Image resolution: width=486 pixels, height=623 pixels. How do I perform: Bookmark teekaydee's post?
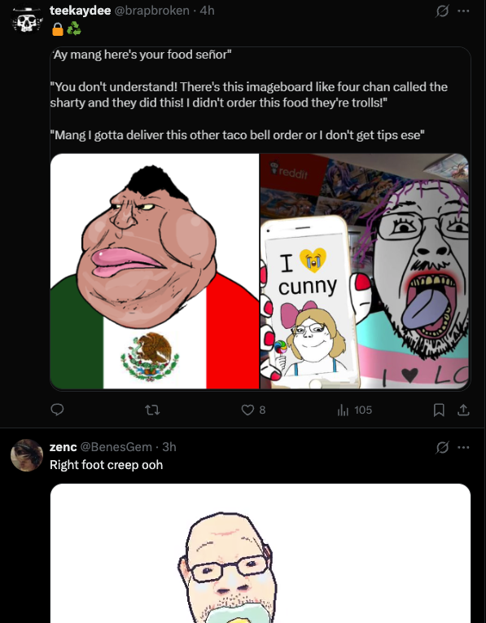click(x=439, y=410)
